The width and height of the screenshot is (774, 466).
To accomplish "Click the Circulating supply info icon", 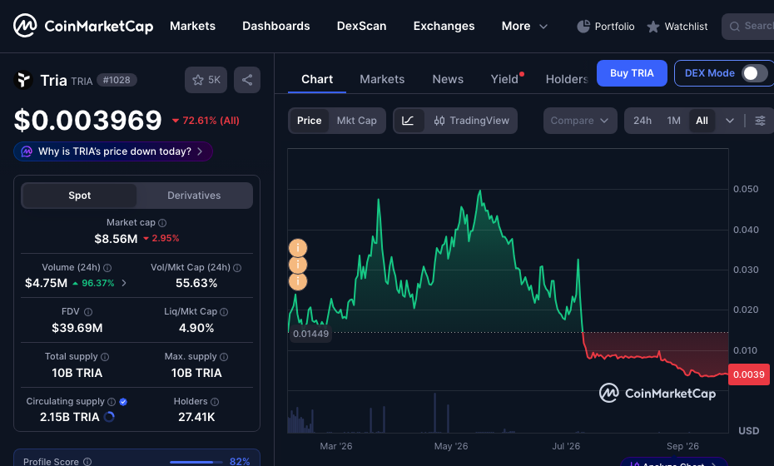I will click(x=112, y=402).
